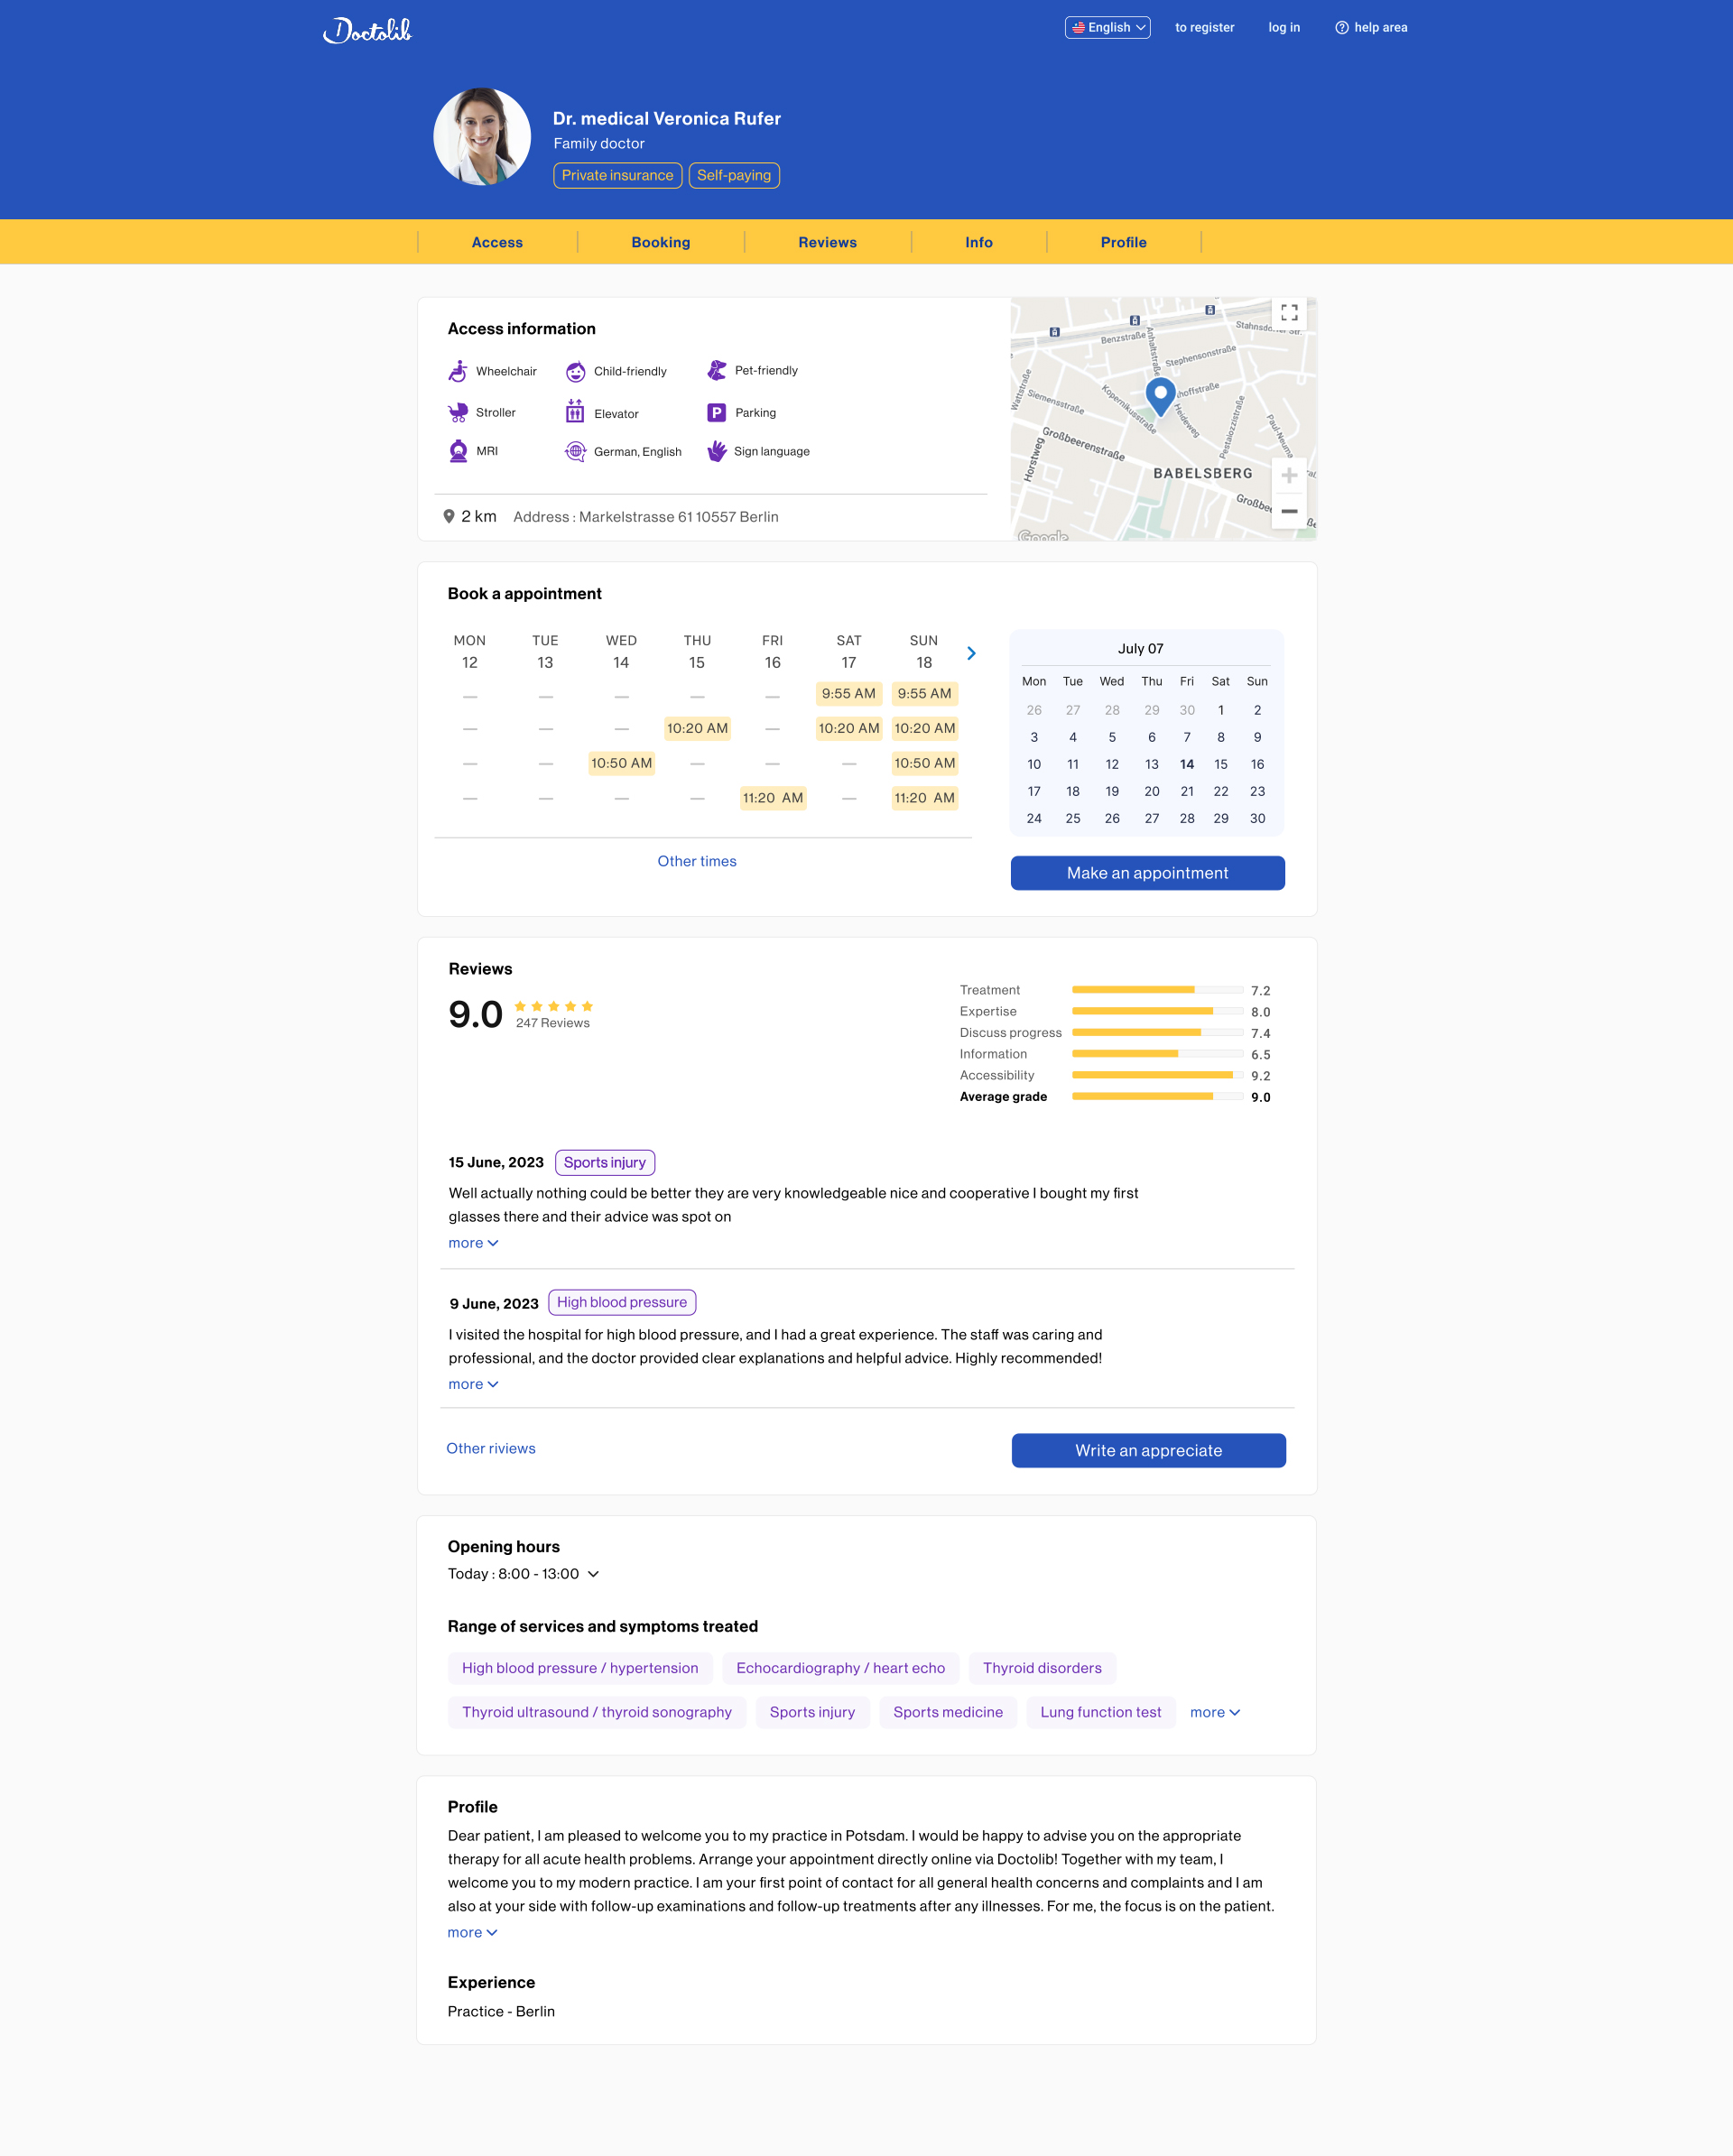The image size is (1733, 2156).
Task: Click the Doctolib logo
Action: [x=367, y=30]
